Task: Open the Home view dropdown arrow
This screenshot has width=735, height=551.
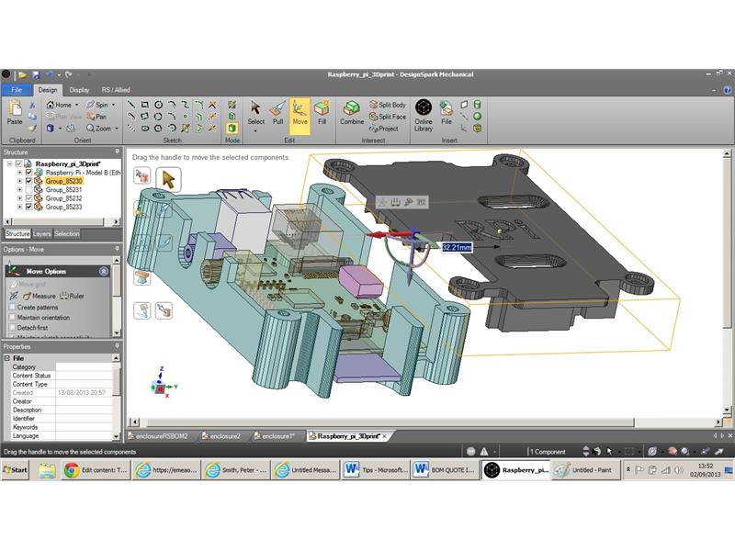Action: (77, 105)
